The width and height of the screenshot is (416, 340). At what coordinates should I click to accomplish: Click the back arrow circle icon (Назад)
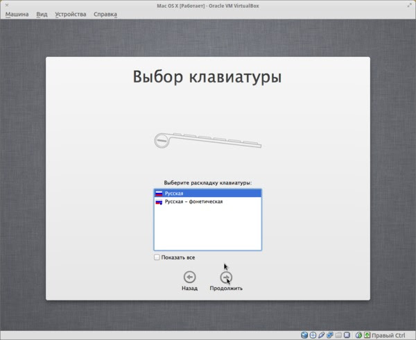tap(189, 277)
